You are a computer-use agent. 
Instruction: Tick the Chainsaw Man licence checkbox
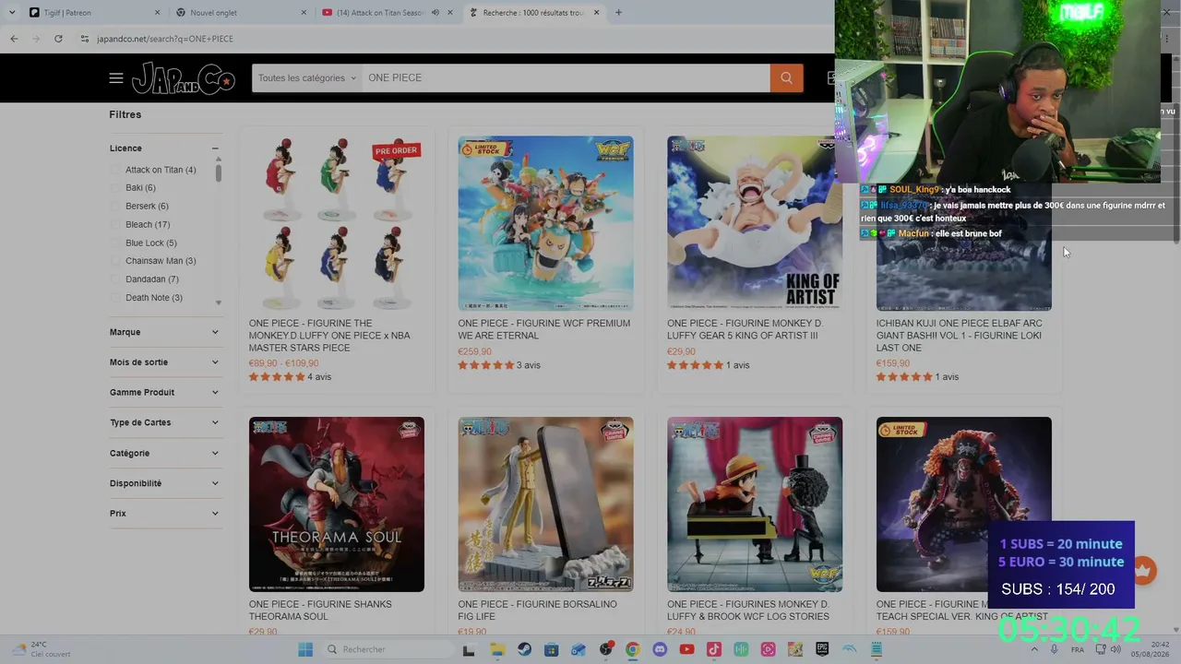point(115,261)
